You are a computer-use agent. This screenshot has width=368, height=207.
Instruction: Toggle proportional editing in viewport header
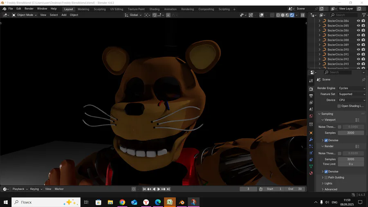click(x=168, y=15)
